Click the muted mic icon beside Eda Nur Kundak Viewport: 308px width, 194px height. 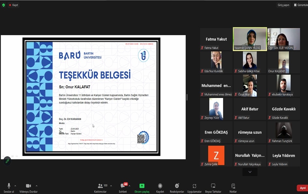202,71
